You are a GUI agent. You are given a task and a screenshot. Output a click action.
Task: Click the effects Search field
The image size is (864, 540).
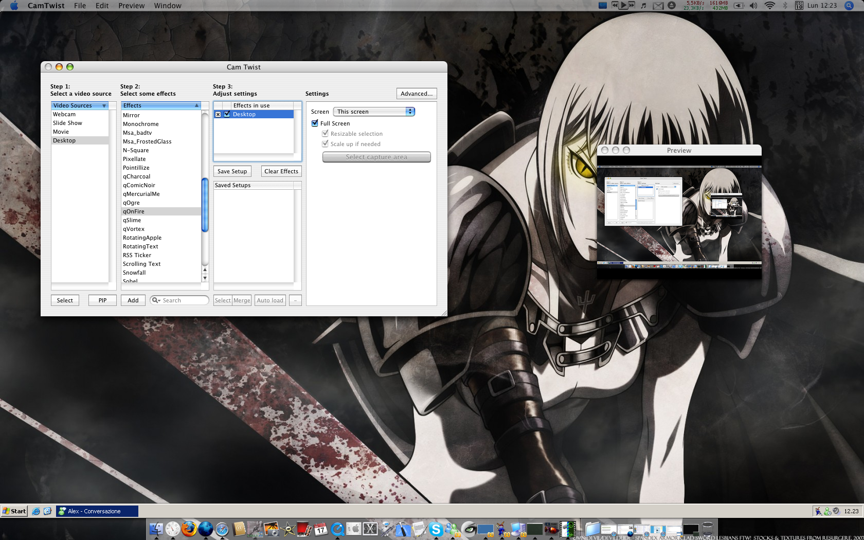click(x=179, y=300)
